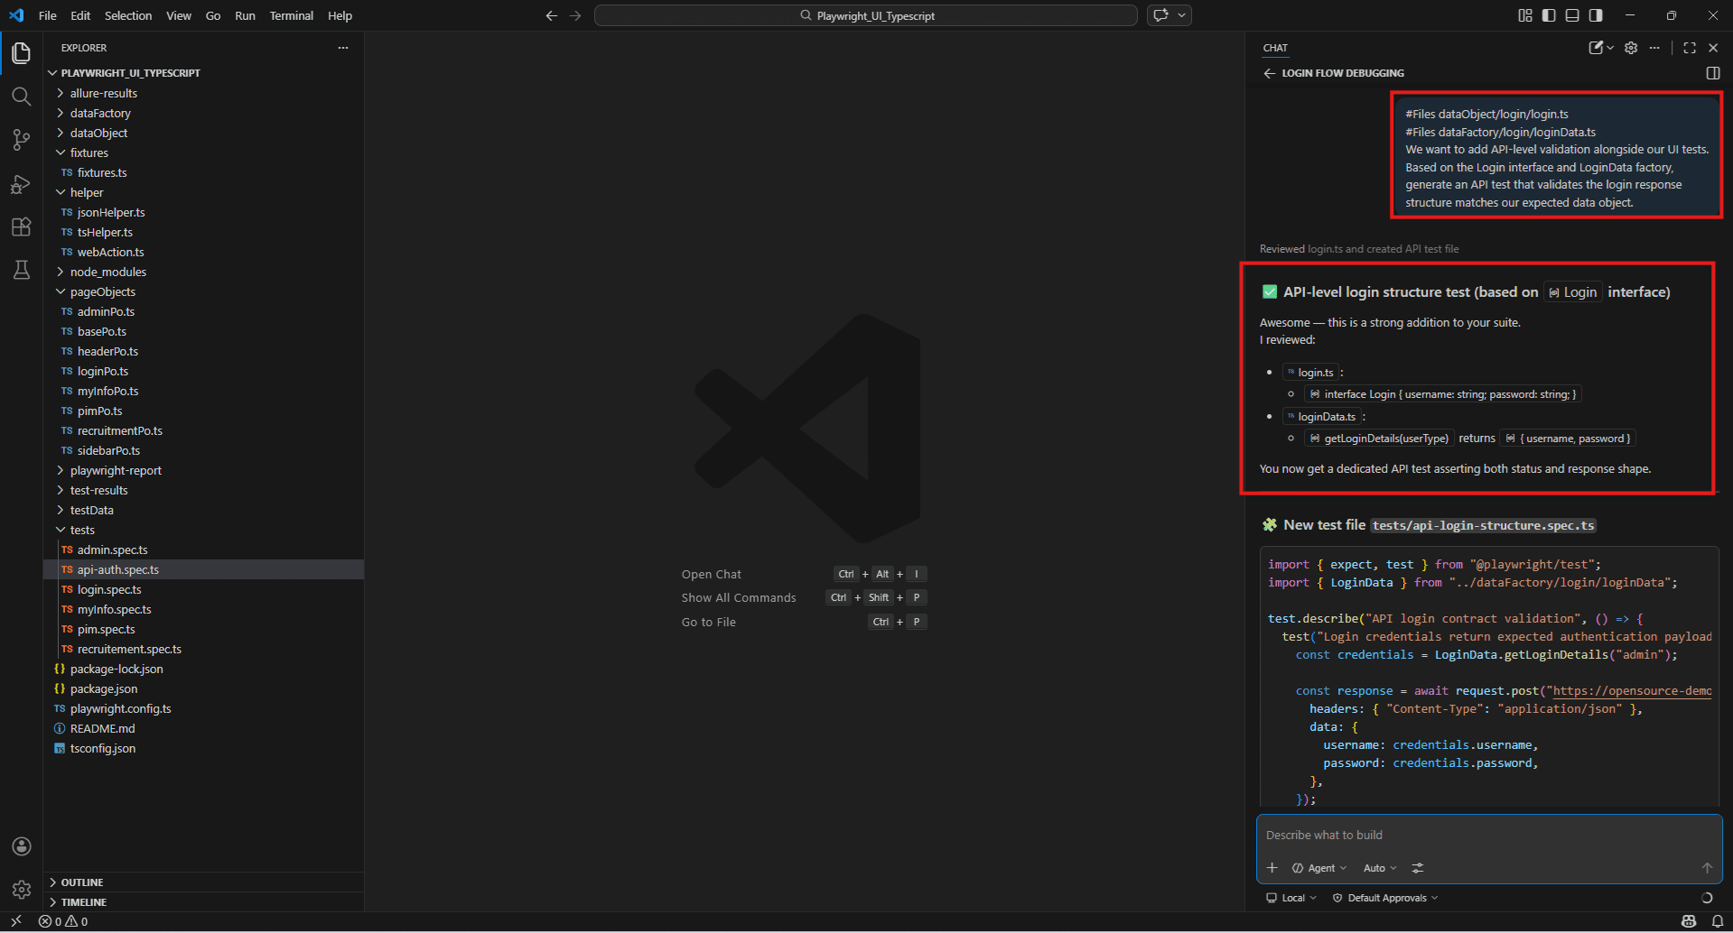Image resolution: width=1733 pixels, height=933 pixels.
Task: Open the Extensions view
Action: point(22,226)
